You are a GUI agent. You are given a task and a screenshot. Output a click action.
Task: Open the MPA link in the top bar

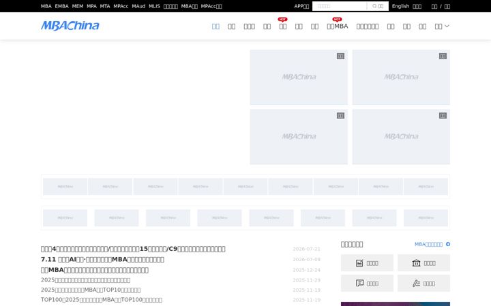pyautogui.click(x=92, y=6)
